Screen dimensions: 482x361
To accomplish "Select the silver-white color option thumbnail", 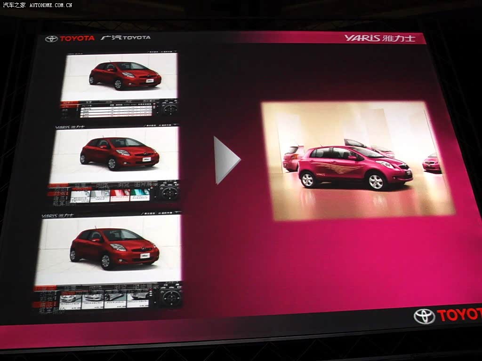I will tap(80, 196).
